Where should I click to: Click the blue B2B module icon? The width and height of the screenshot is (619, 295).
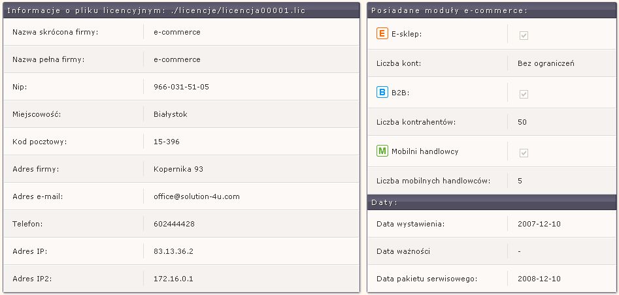[382, 93]
